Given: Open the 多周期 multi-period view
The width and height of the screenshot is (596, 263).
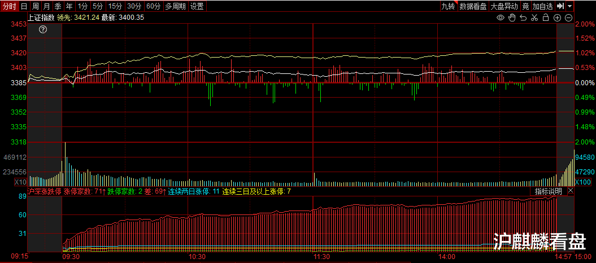Looking at the screenshot, I should (x=176, y=6).
